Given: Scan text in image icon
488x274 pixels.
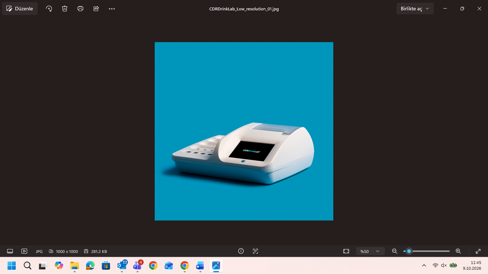Looking at the screenshot, I should [x=255, y=251].
